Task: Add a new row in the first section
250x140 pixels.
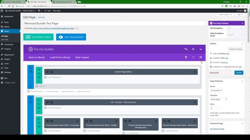Action: click(x=41, y=86)
